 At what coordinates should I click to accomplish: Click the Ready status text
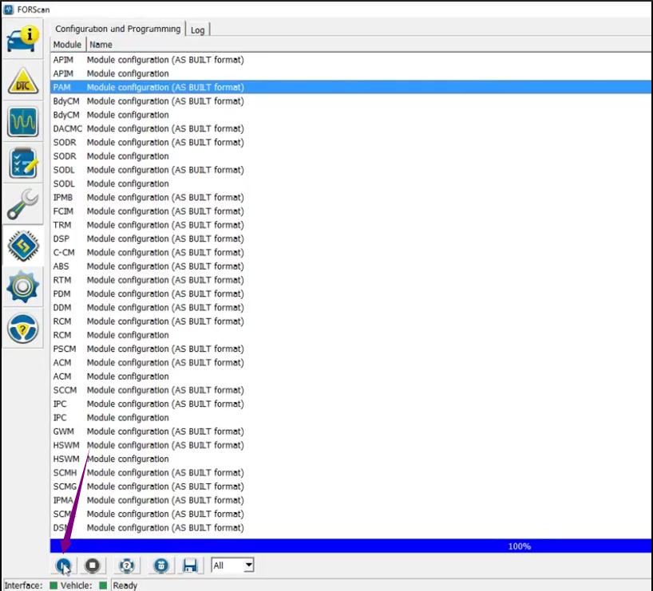(x=125, y=585)
